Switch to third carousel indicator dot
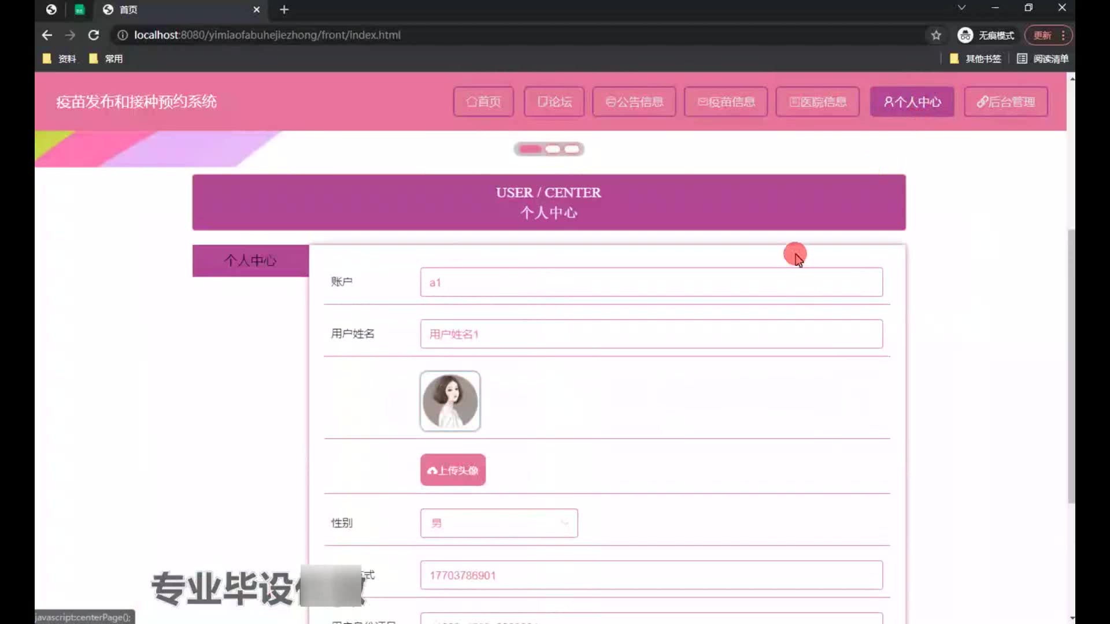This screenshot has width=1110, height=624. [x=572, y=149]
